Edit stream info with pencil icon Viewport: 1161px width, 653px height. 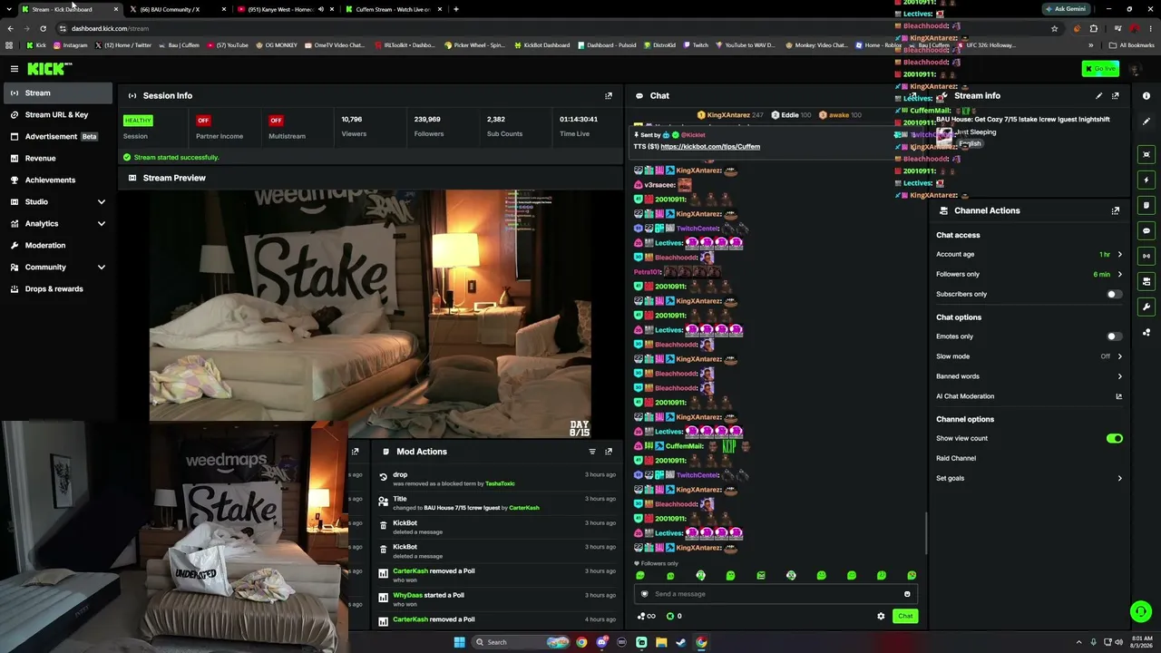click(1099, 95)
